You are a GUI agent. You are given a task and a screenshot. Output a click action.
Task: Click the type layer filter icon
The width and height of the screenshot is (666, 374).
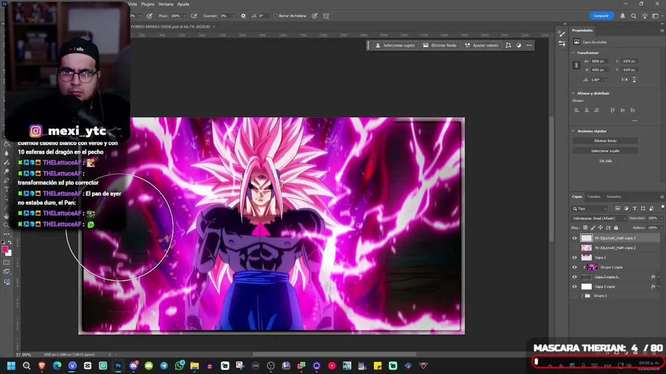coord(634,208)
